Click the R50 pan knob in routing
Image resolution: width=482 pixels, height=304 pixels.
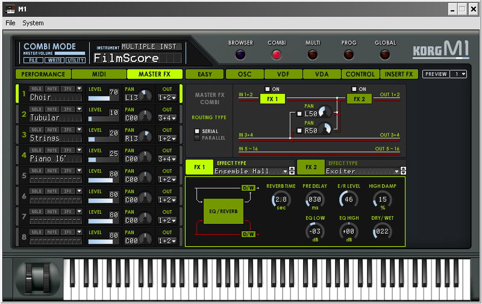[325, 129]
